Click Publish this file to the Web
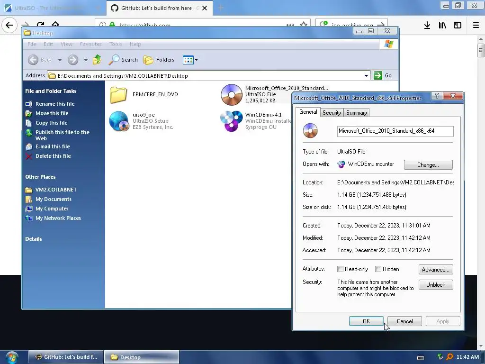 pyautogui.click(x=62, y=135)
